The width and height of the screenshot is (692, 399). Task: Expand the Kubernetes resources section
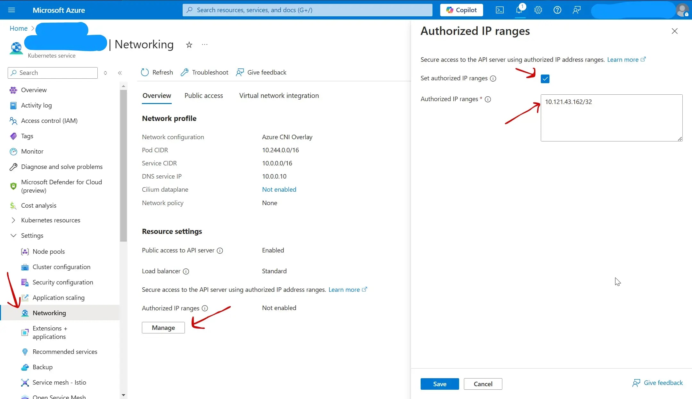pyautogui.click(x=13, y=220)
